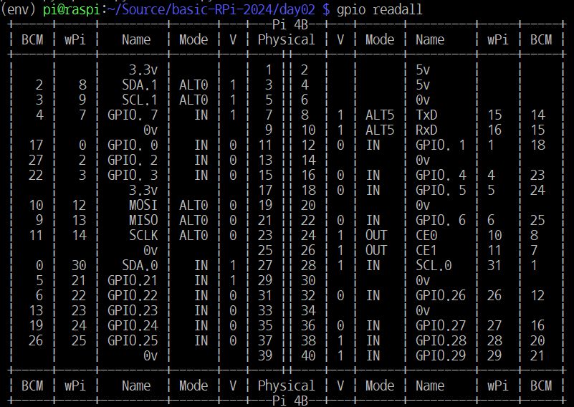This screenshot has height=407, width=574.
Task: Click the 'ALT0' mode in the SCLK row
Action: click(x=193, y=235)
